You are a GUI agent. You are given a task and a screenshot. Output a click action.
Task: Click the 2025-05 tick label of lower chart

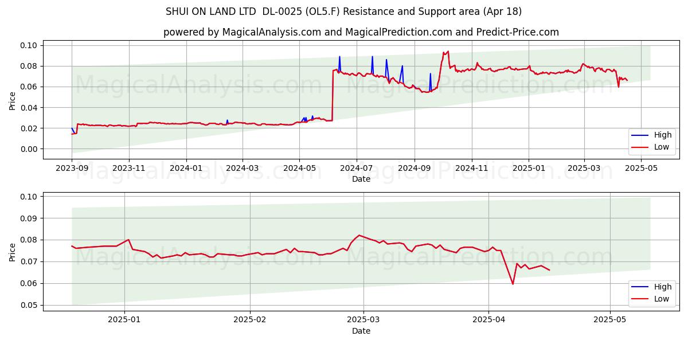(610, 320)
